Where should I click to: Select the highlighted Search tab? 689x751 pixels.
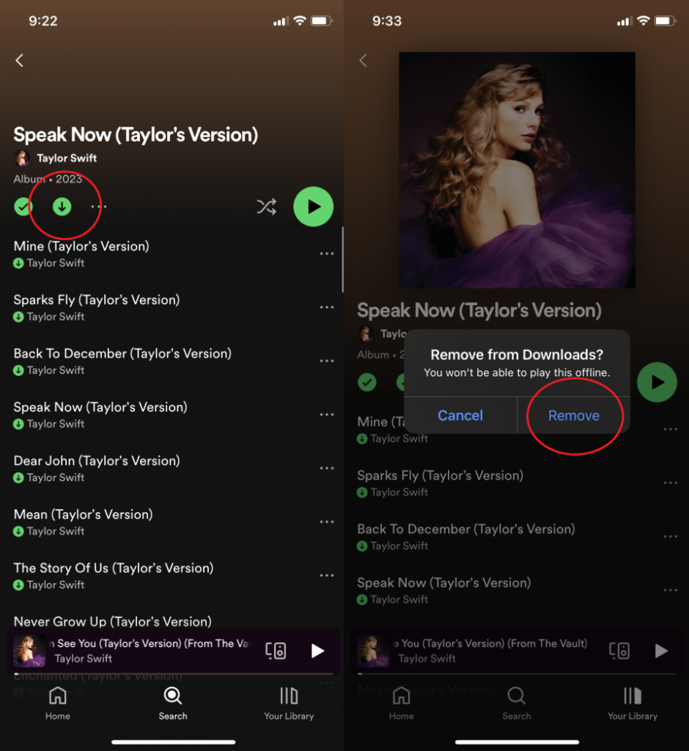click(173, 703)
